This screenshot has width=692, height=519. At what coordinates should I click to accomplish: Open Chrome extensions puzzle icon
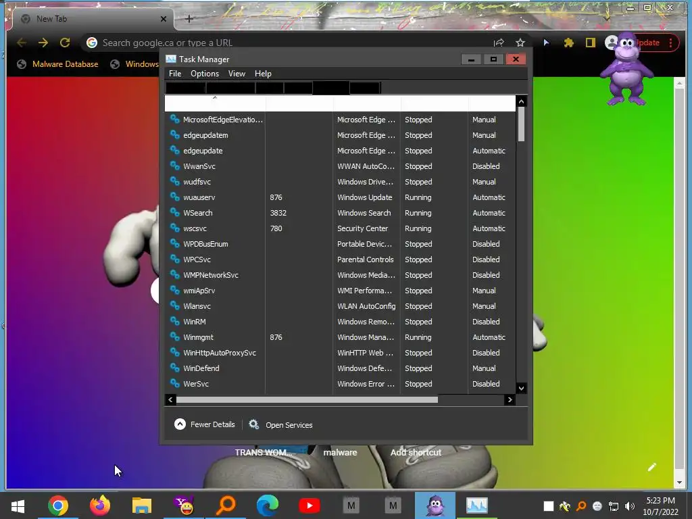(568, 43)
